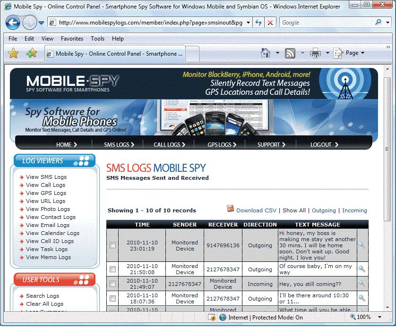Click inside the Google search box

326,23
